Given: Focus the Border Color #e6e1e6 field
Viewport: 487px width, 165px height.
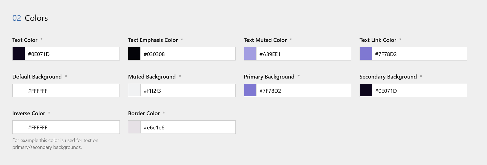Looking at the screenshot, I should pos(187,127).
